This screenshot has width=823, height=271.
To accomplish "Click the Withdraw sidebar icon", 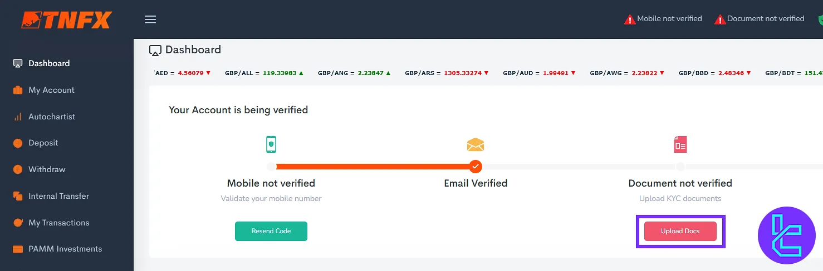I will click(x=18, y=169).
